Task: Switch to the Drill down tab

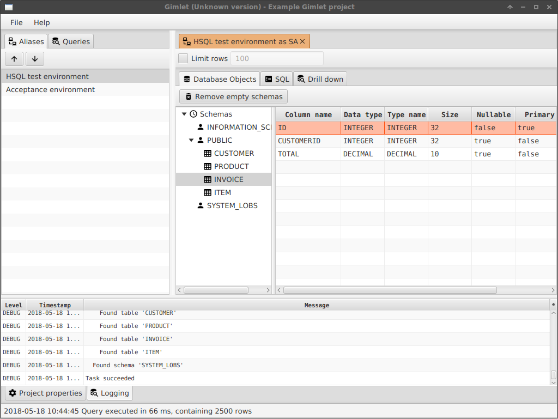Action: pyautogui.click(x=320, y=79)
